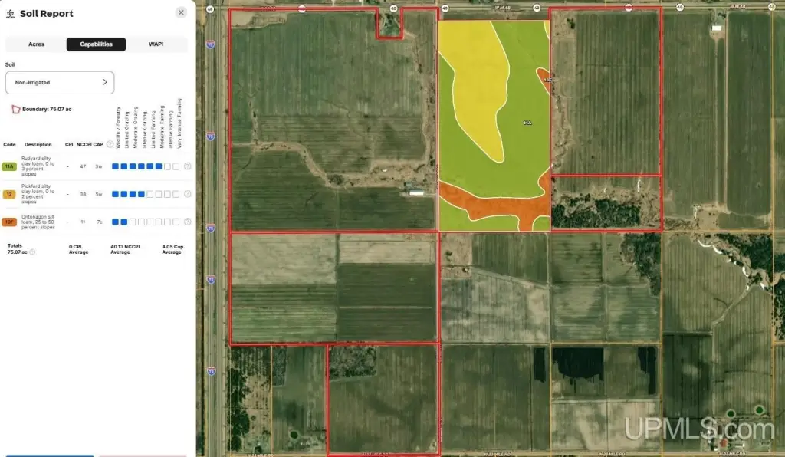Click the chevron arrow in the Non-Irrigated selector
Viewport: 785px width, 457px height.
coord(105,82)
